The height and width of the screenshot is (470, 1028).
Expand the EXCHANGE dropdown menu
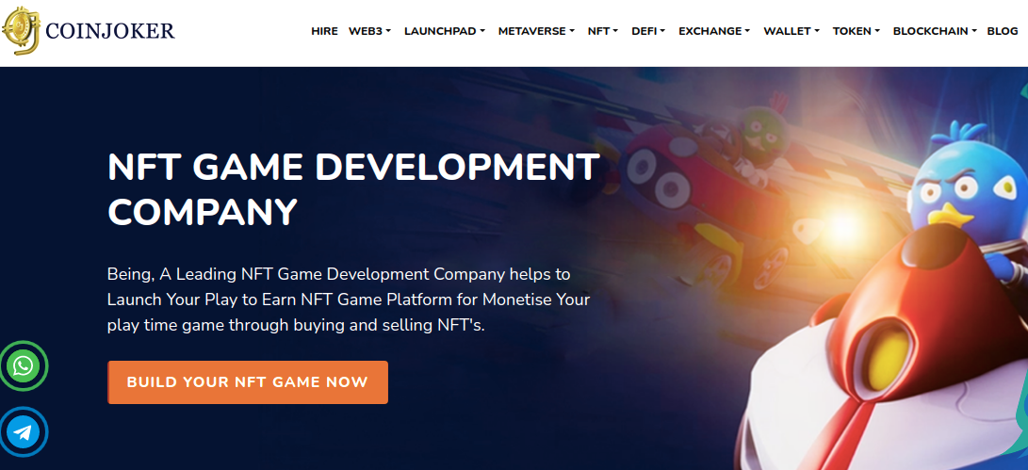click(x=714, y=31)
